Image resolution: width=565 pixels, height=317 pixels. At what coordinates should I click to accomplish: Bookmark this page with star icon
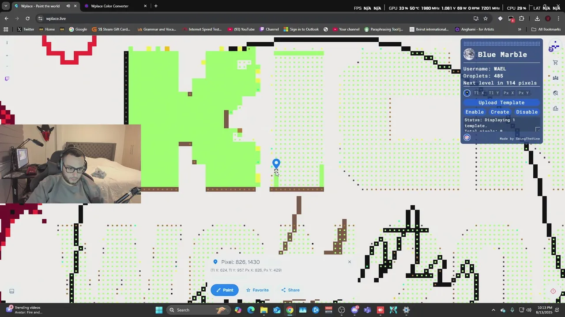point(486,18)
